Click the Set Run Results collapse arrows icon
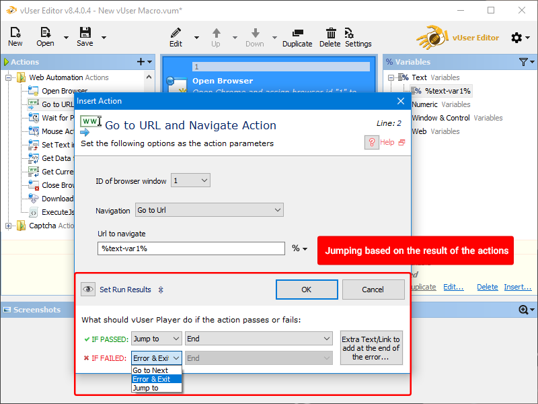Image resolution: width=538 pixels, height=404 pixels. pyautogui.click(x=161, y=290)
